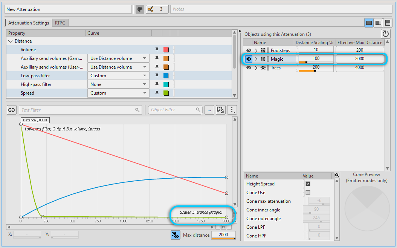Click the Spread green color swatch
Screen dimensions: 397x248
[x=166, y=93]
